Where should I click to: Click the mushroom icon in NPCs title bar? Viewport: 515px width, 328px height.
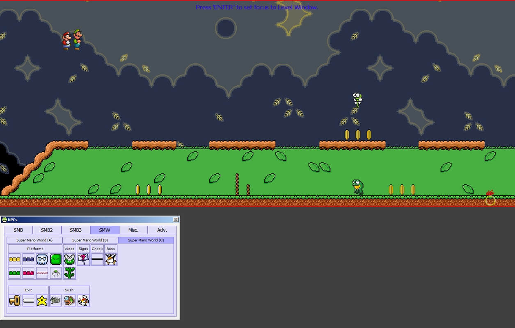point(5,220)
